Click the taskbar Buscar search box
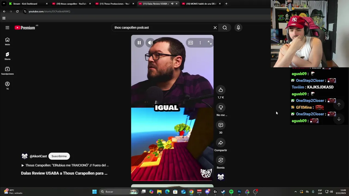 [x=119, y=192]
